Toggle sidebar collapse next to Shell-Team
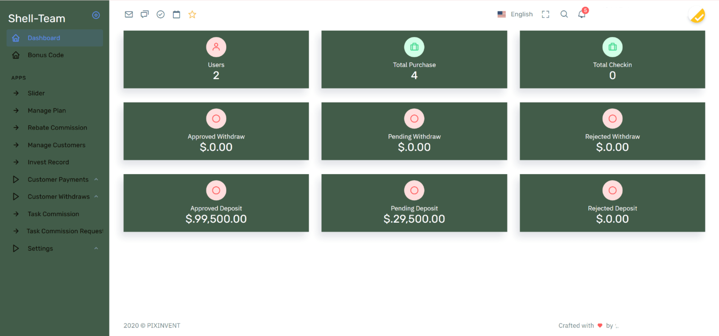This screenshot has height=336, width=719. 96,15
